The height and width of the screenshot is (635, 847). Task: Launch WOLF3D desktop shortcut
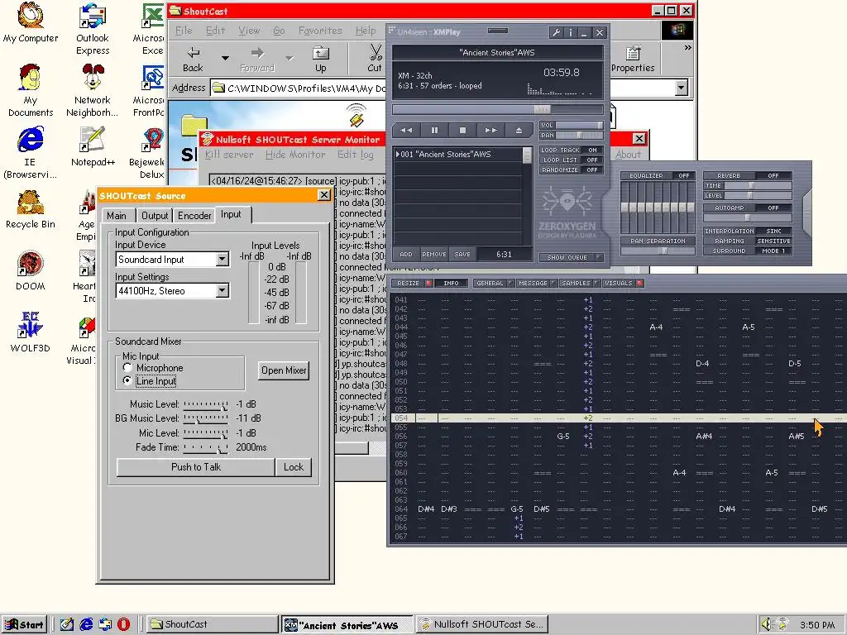31,332
